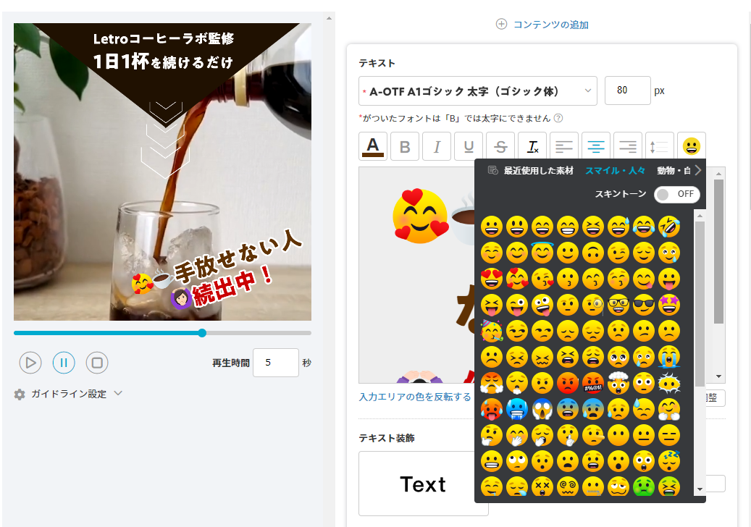Align text to the left
Viewport: 751px width, 527px height.
(563, 146)
